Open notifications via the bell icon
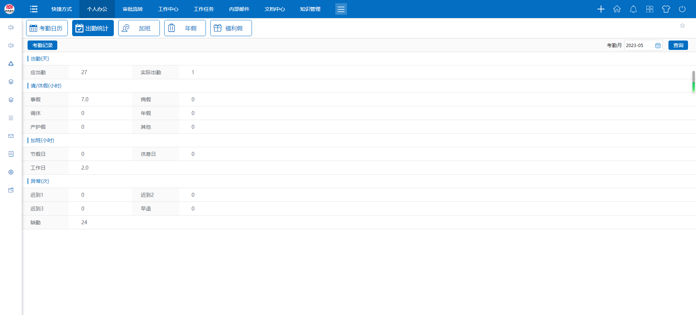 tap(633, 9)
